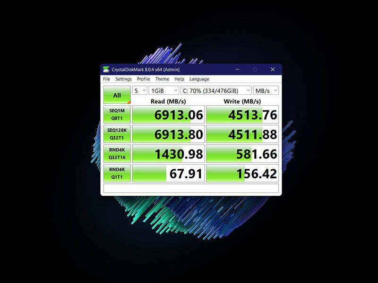Run all benchmarks with the All button
378x283 pixels.
pyautogui.click(x=117, y=95)
